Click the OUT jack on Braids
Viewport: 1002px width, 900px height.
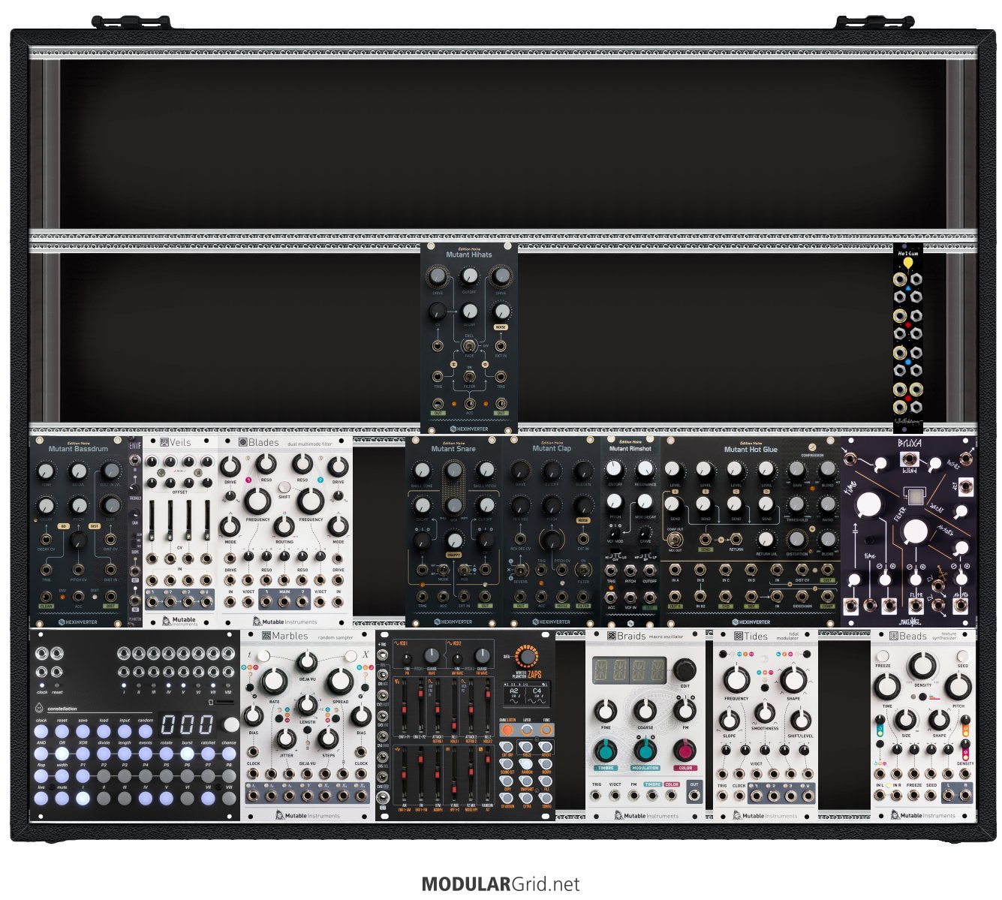coord(694,796)
